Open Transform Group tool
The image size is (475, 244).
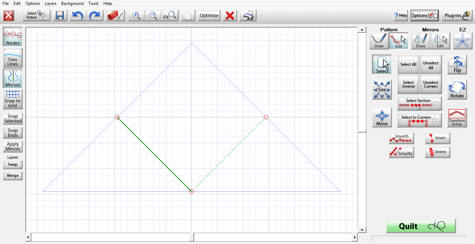click(457, 117)
